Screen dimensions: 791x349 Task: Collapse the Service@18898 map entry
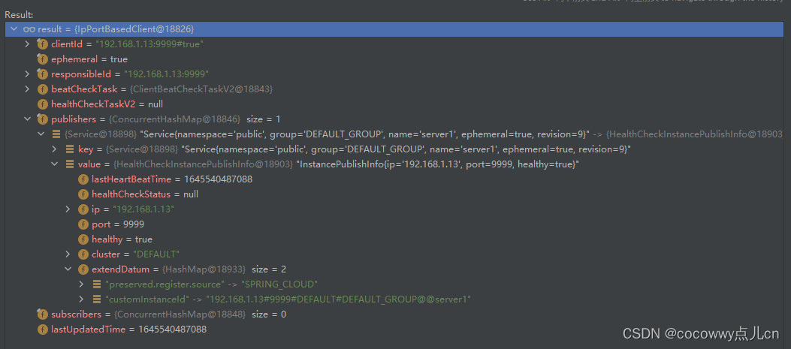point(41,134)
